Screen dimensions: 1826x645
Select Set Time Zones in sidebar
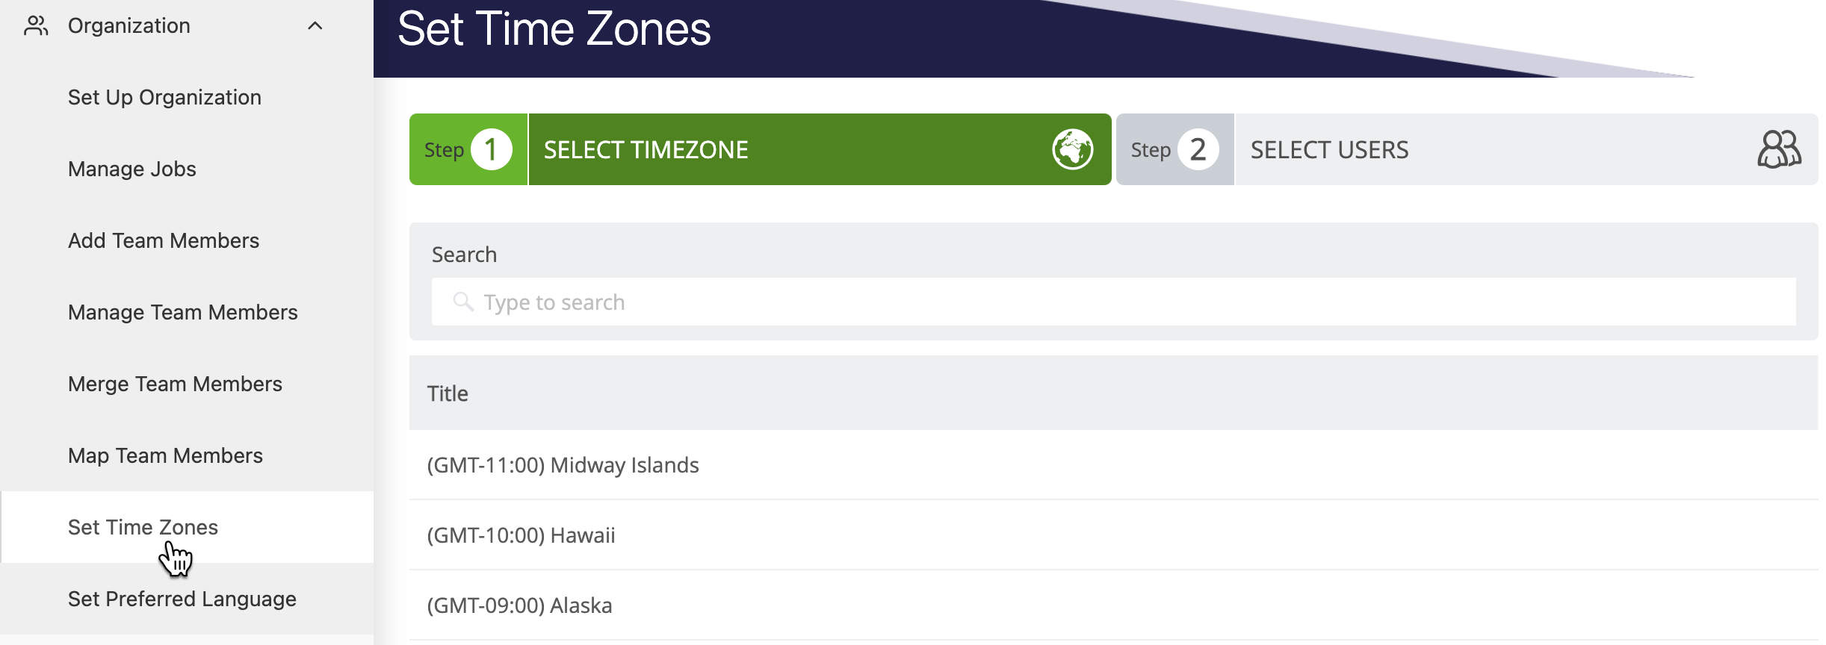tap(143, 526)
